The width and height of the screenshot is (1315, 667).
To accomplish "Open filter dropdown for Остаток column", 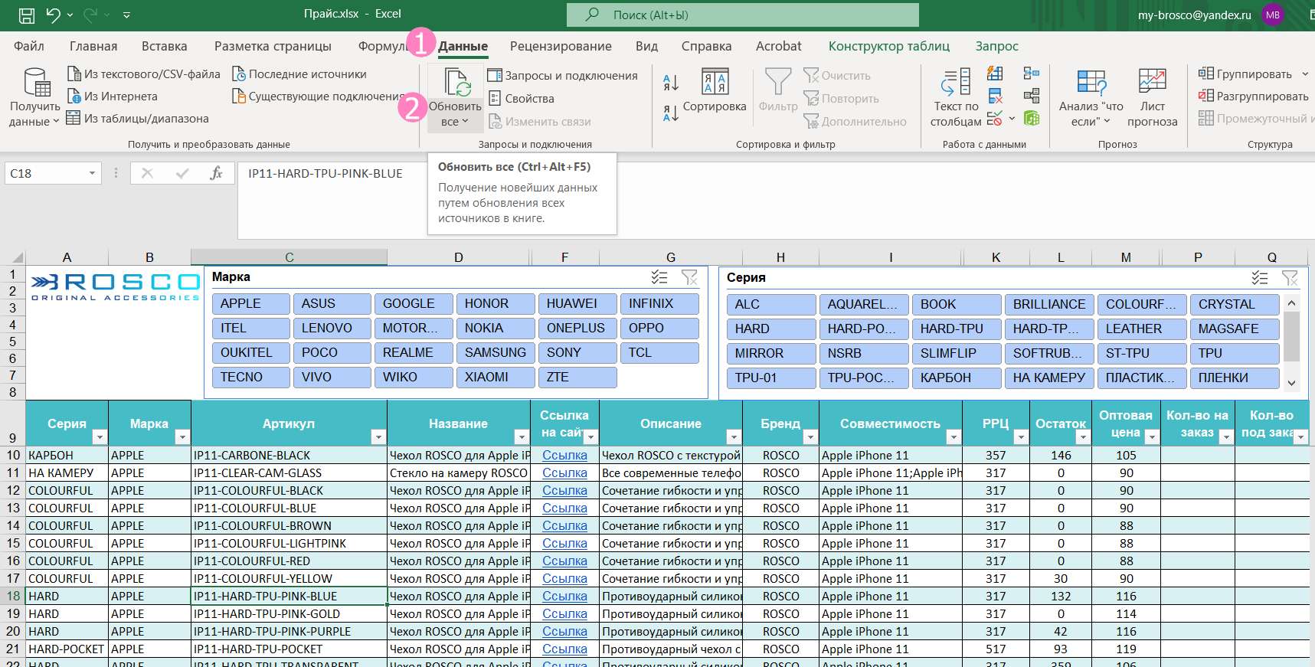I will tap(1081, 436).
